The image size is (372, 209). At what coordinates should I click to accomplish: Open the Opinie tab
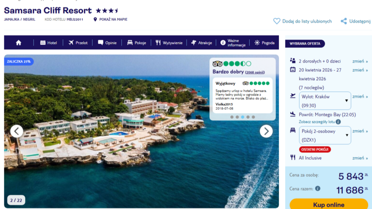[x=107, y=43]
